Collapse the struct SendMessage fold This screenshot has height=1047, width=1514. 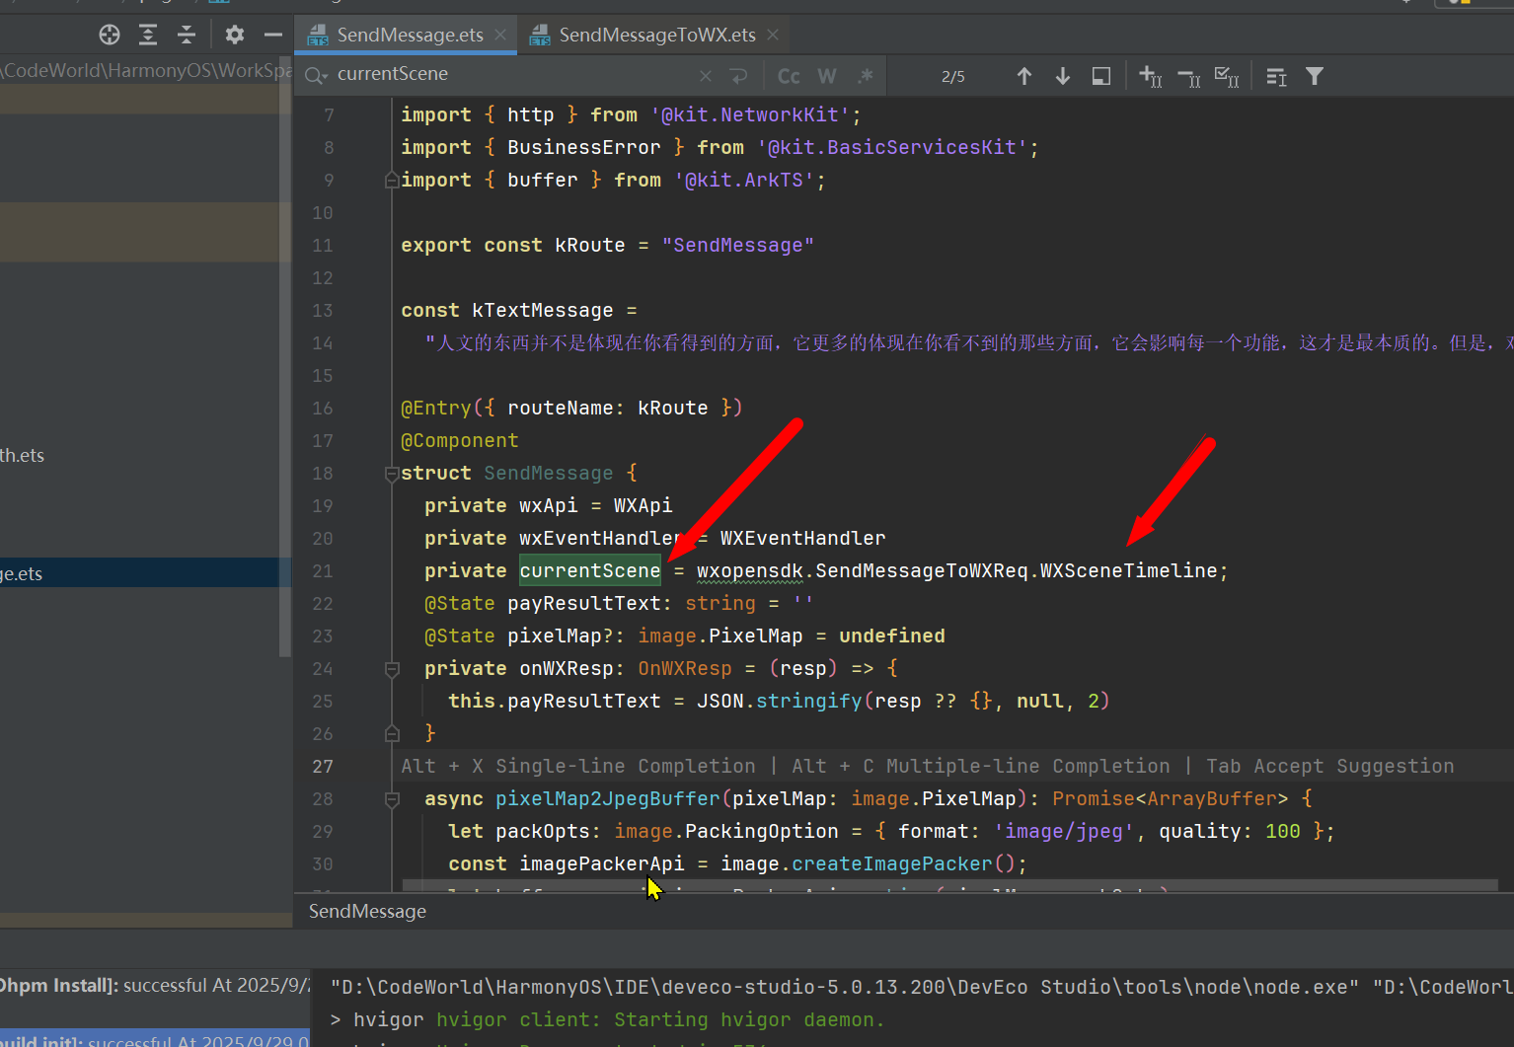(x=392, y=474)
